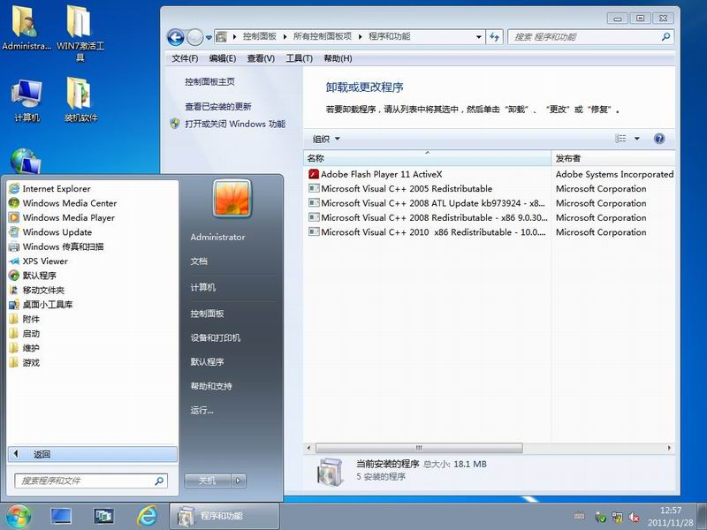Sort by the 发布者 column header

pos(612,158)
